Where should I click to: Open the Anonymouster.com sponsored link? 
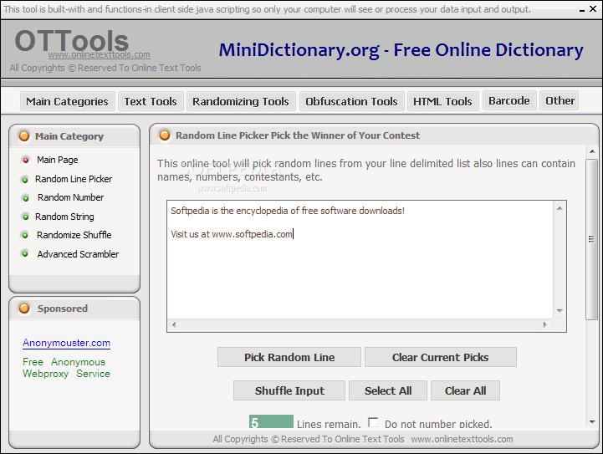67,343
